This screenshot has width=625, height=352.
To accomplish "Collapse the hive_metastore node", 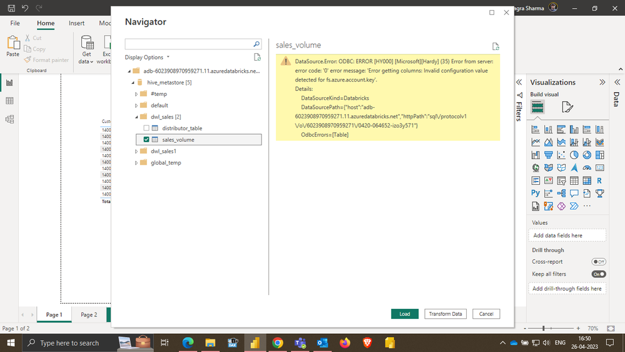I will tap(132, 83).
